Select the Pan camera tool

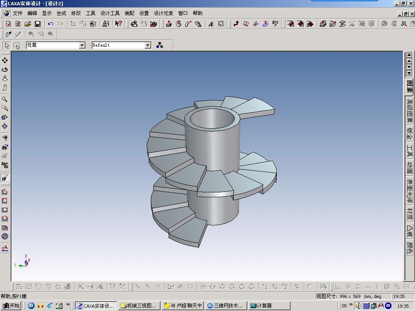coord(5,61)
